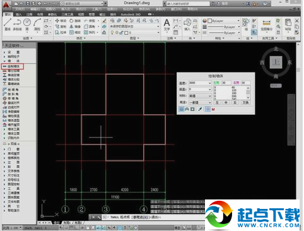The width and height of the screenshot is (304, 231).
Task: Open the large Text (文字) annotation tool
Action: tap(167, 25)
